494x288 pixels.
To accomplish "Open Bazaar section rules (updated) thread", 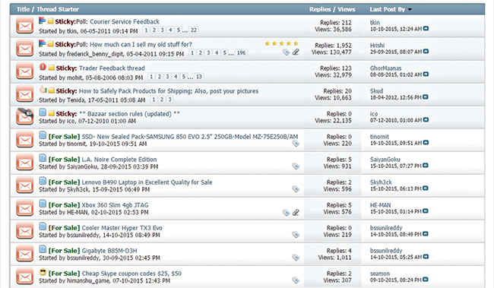I will [x=129, y=114].
